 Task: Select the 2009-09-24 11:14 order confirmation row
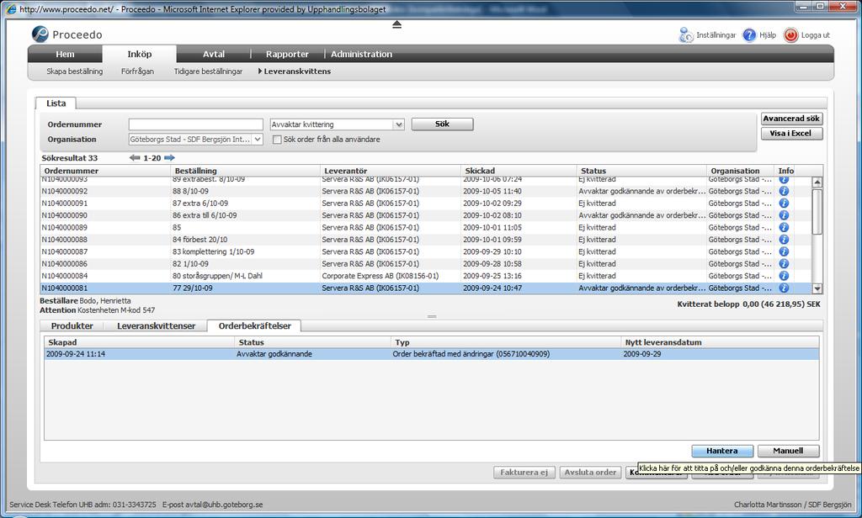coord(431,354)
